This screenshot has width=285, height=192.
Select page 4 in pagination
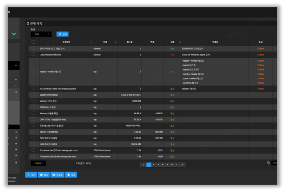[163, 164]
